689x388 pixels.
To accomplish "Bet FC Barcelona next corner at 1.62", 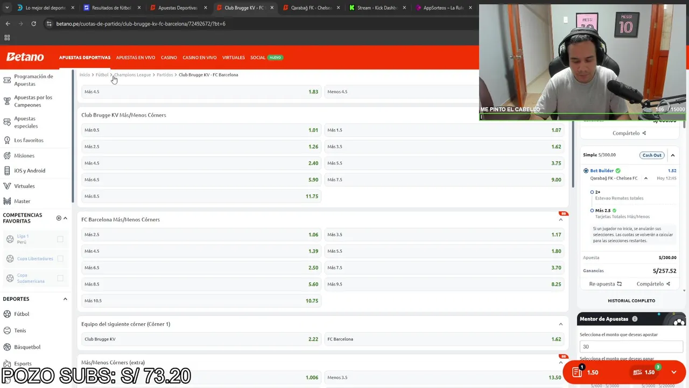I will (x=444, y=339).
